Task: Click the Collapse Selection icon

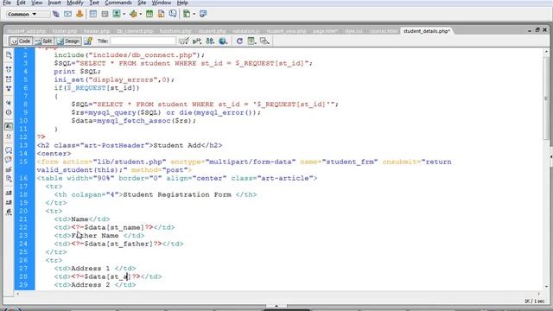Action: [9, 79]
